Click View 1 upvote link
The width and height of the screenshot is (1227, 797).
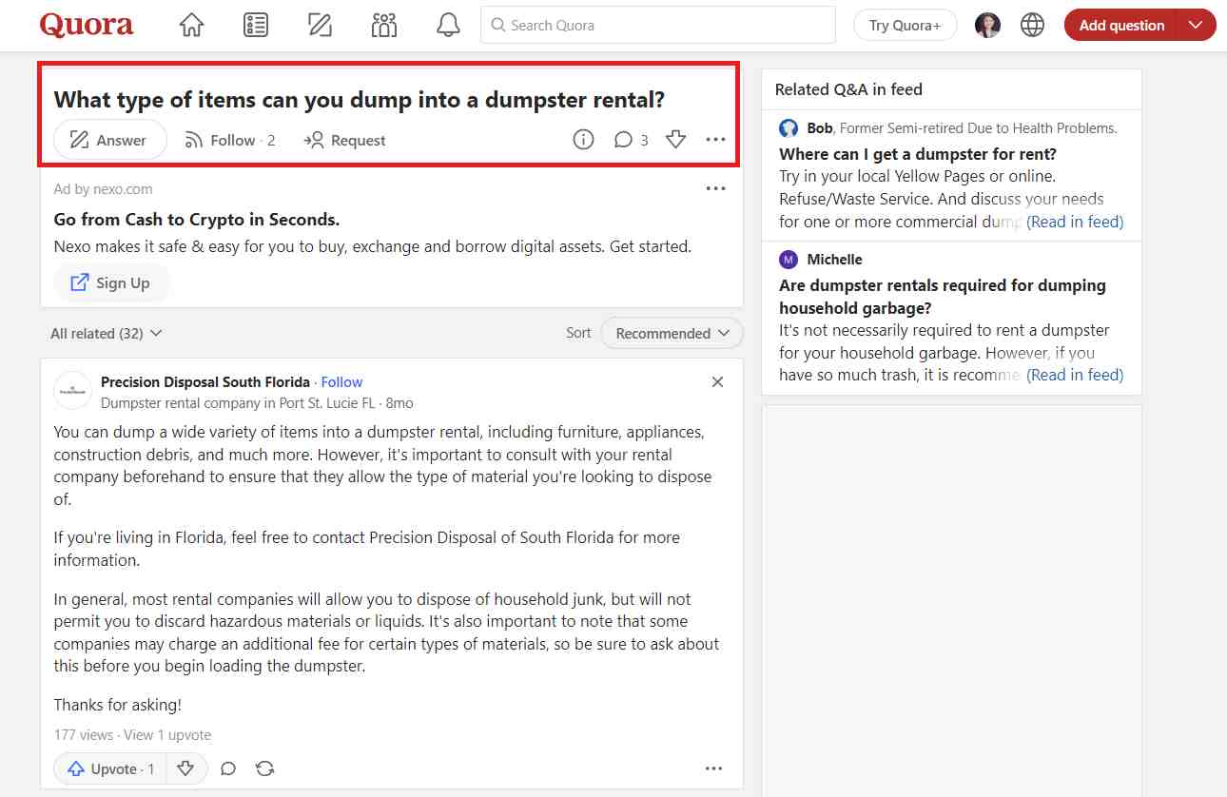tap(167, 734)
